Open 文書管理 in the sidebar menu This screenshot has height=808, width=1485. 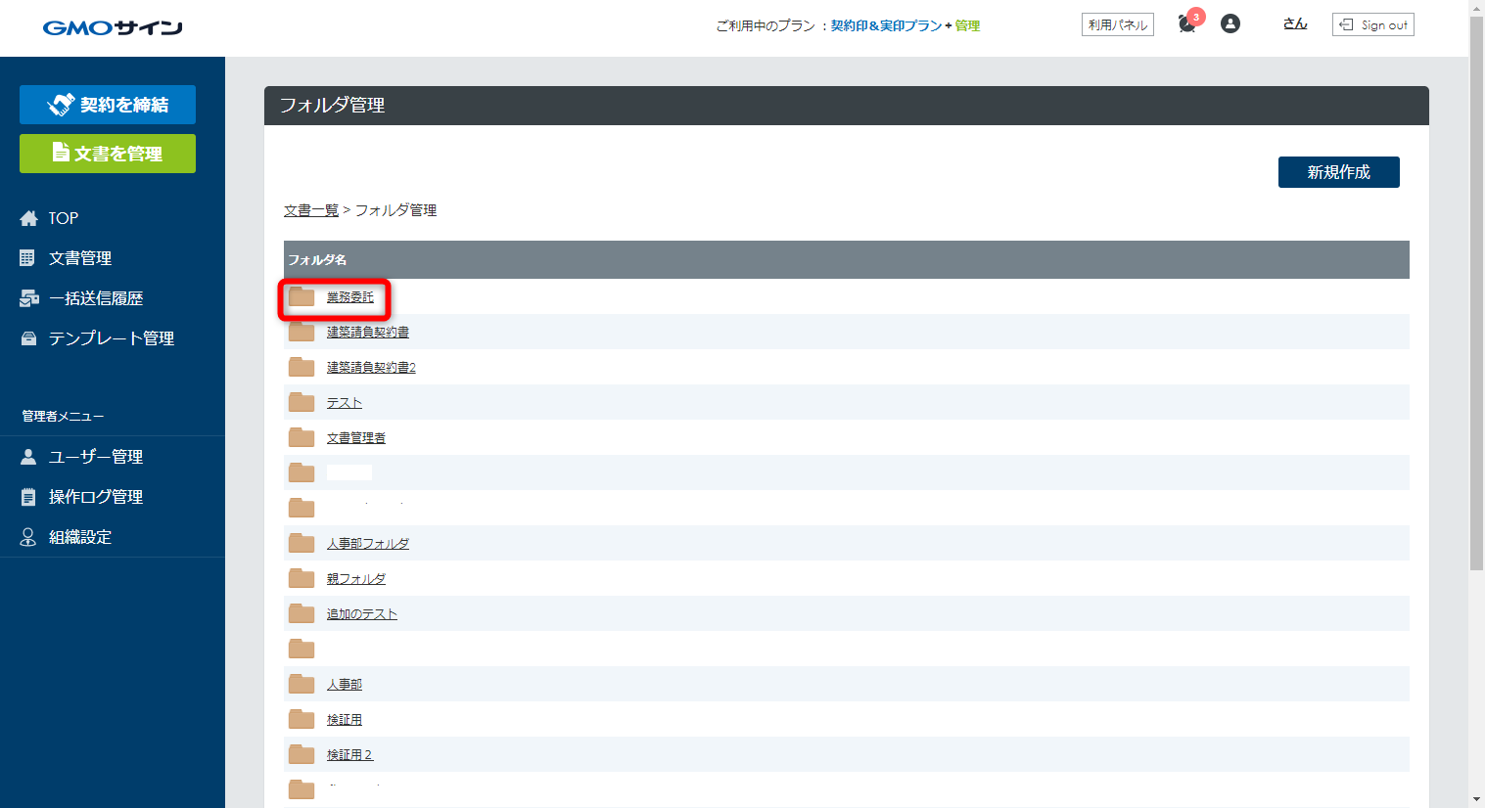point(80,258)
